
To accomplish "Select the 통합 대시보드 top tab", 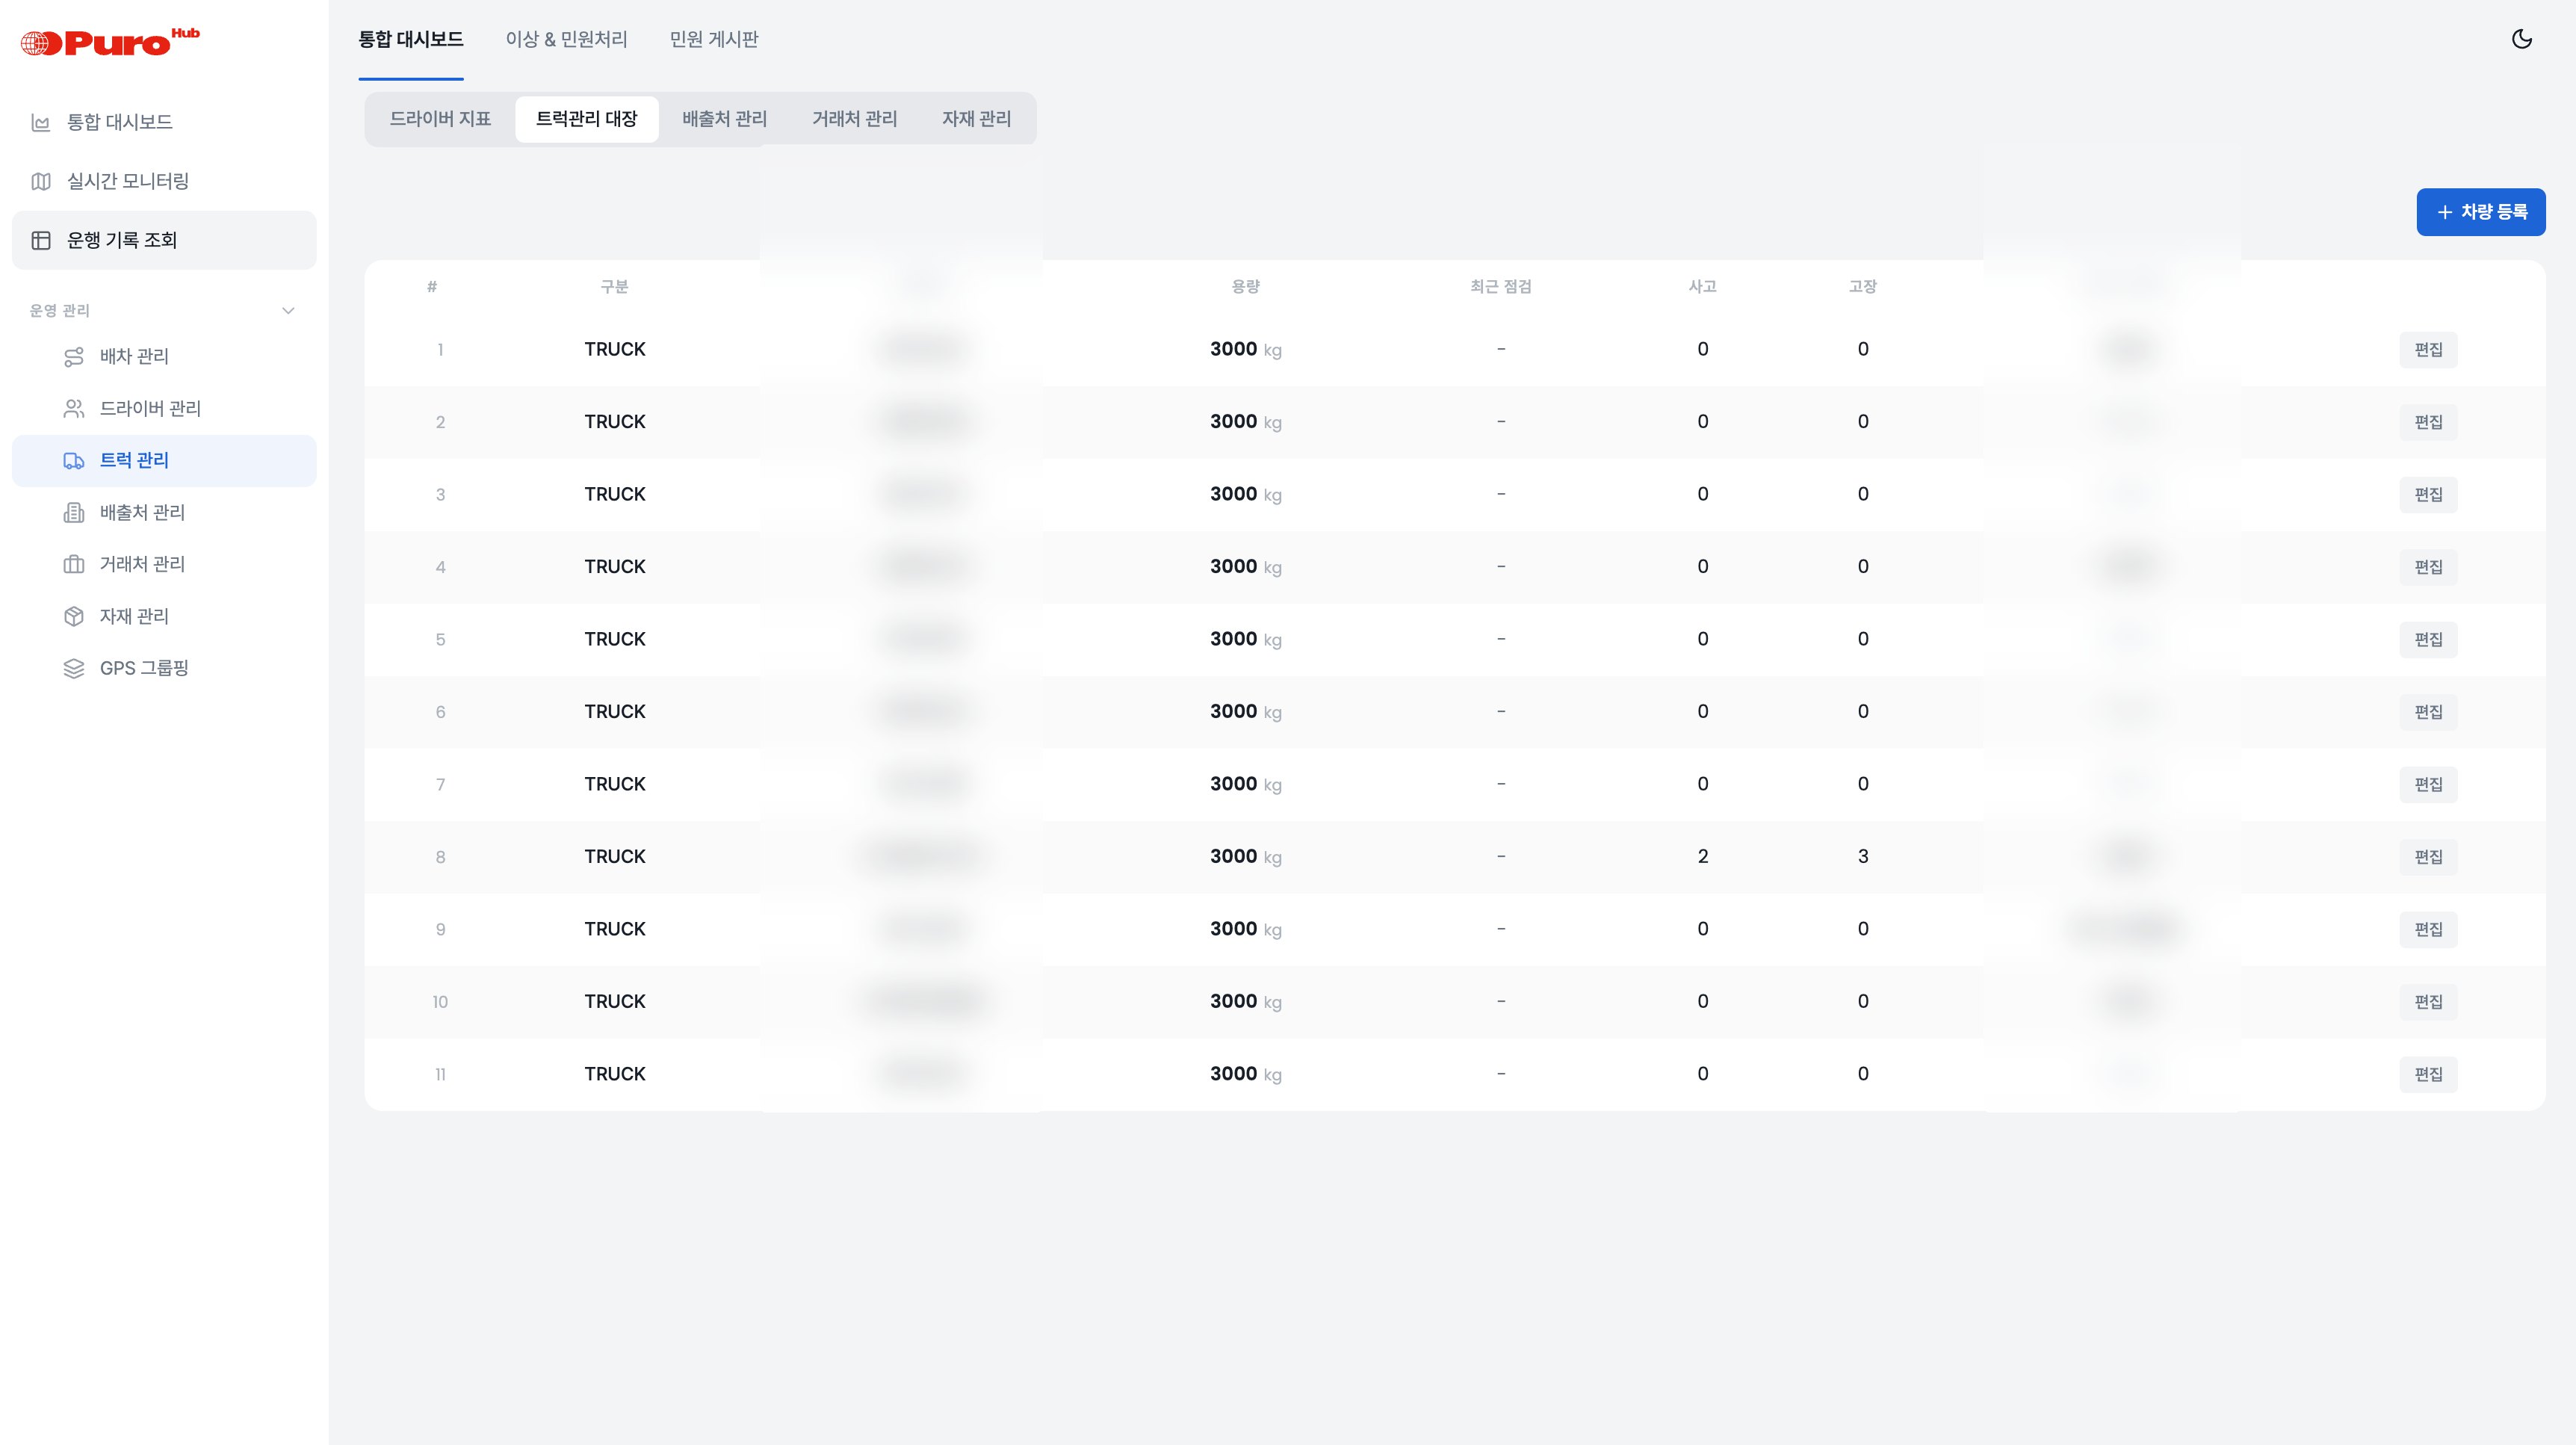I will [x=411, y=39].
